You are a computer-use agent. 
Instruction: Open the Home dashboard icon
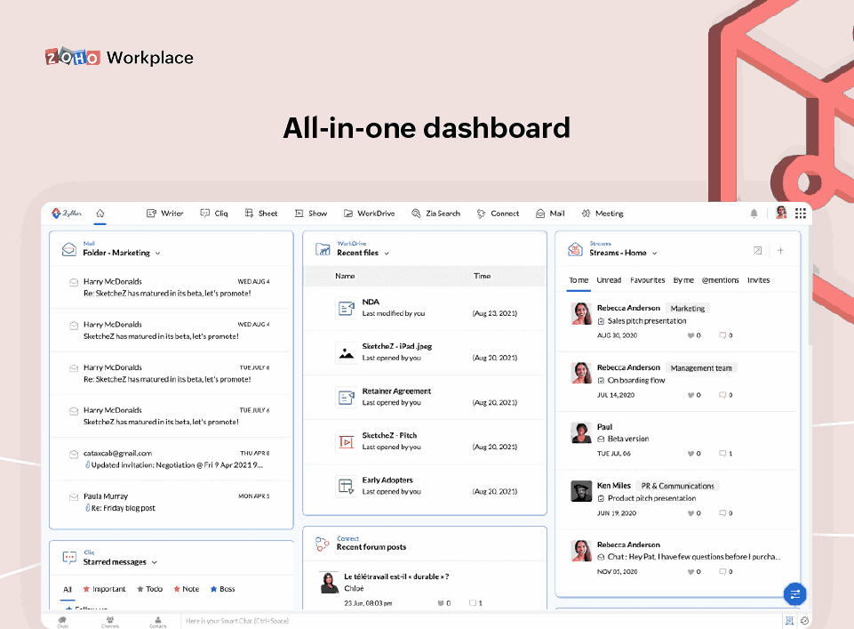100,214
